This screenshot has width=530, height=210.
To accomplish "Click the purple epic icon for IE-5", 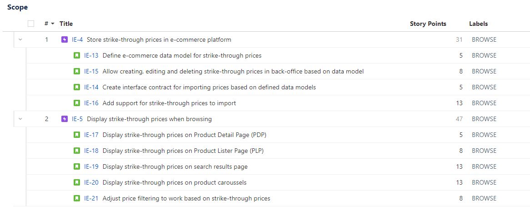I will [x=65, y=119].
